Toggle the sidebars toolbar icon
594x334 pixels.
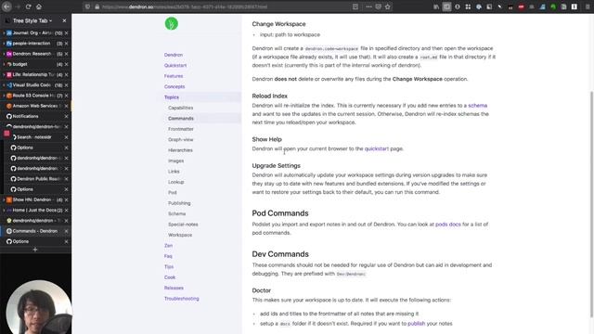[447, 6]
